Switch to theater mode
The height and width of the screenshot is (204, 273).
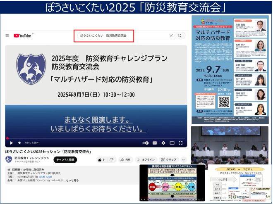172,143
